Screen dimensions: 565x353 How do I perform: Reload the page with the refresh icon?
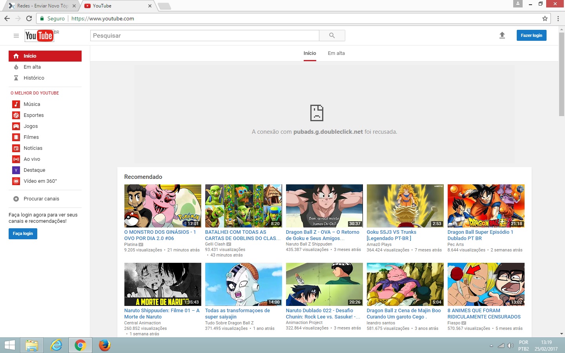(29, 18)
